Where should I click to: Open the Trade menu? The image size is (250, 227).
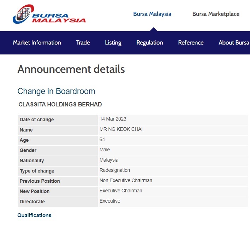click(83, 43)
